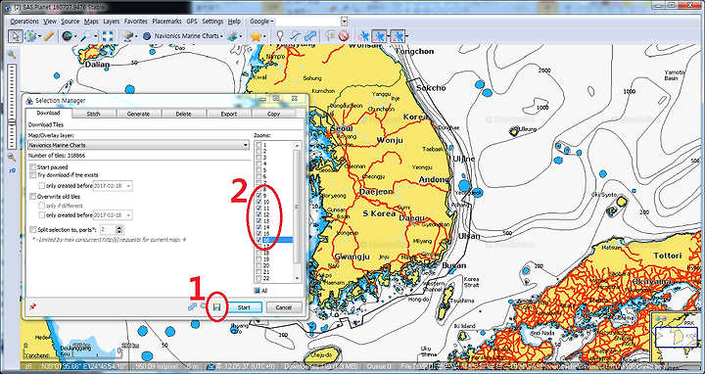Select the ruler distance measurement tool

(x=49, y=36)
